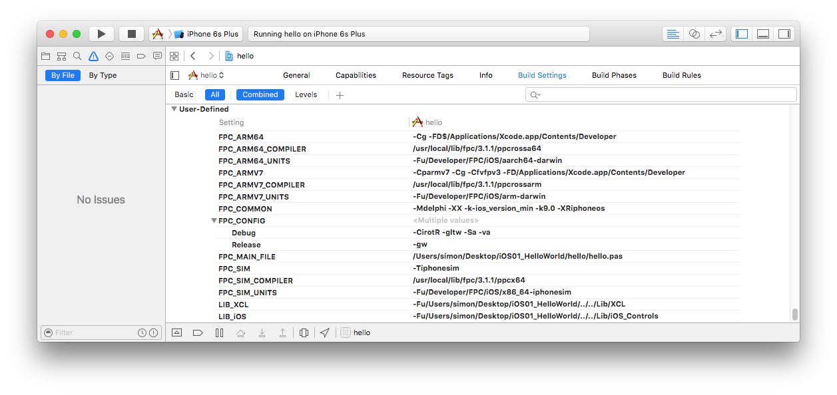
Task: Pause program execution in the debug bar
Action: (x=219, y=332)
